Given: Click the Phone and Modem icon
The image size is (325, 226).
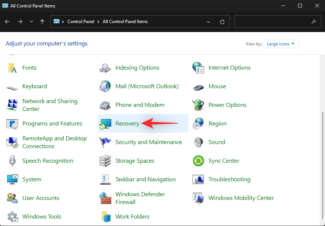Looking at the screenshot, I should pyautogui.click(x=105, y=105).
